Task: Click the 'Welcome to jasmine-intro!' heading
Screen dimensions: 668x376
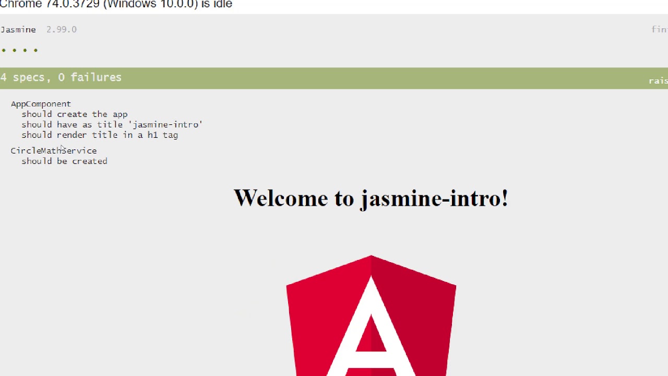Action: click(371, 198)
